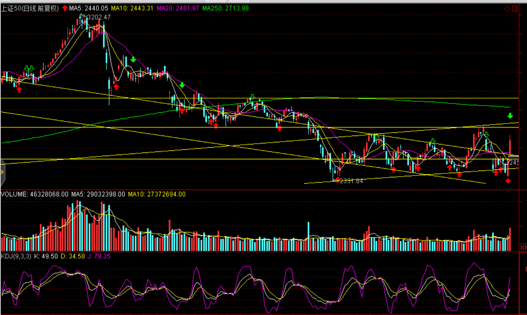The width and height of the screenshot is (527, 315).
Task: Click the 2331.84 low price marker
Action: point(351,181)
